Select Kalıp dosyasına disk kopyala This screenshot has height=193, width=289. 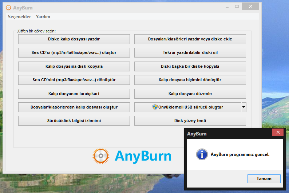(74, 66)
